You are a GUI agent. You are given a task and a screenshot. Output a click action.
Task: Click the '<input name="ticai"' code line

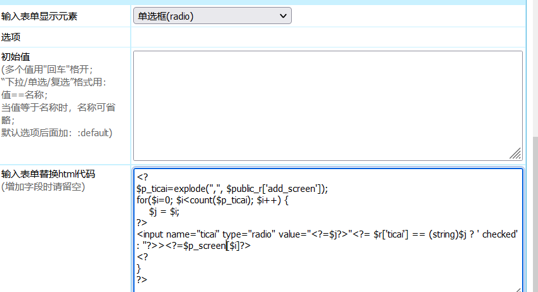pyautogui.click(x=254, y=234)
